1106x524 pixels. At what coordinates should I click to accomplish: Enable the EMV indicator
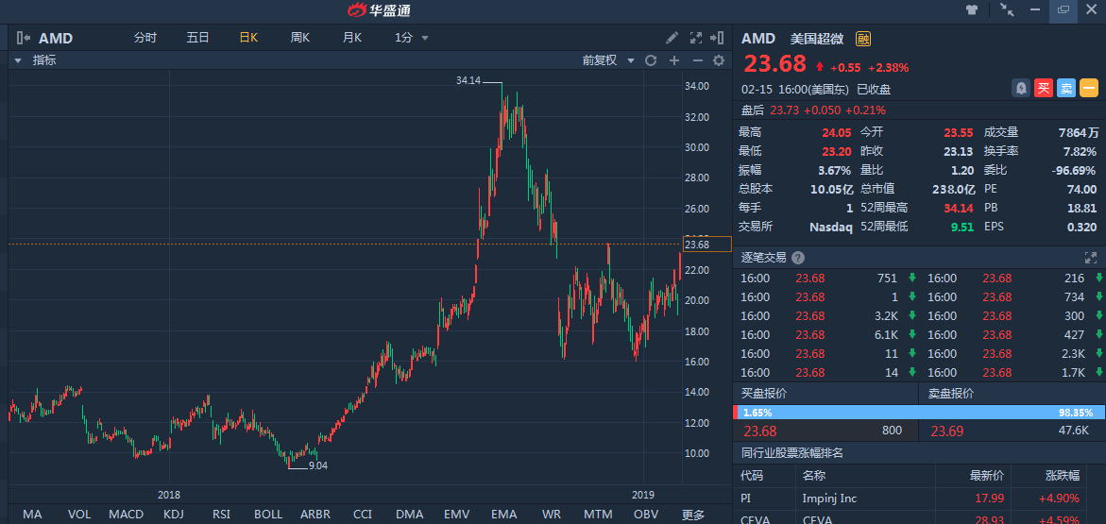457,515
